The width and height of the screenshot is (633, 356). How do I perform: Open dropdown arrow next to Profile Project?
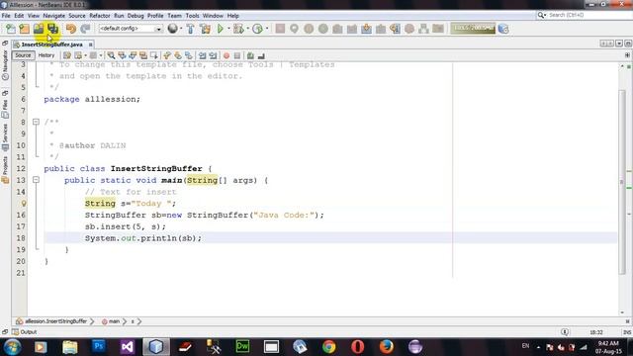click(x=267, y=29)
